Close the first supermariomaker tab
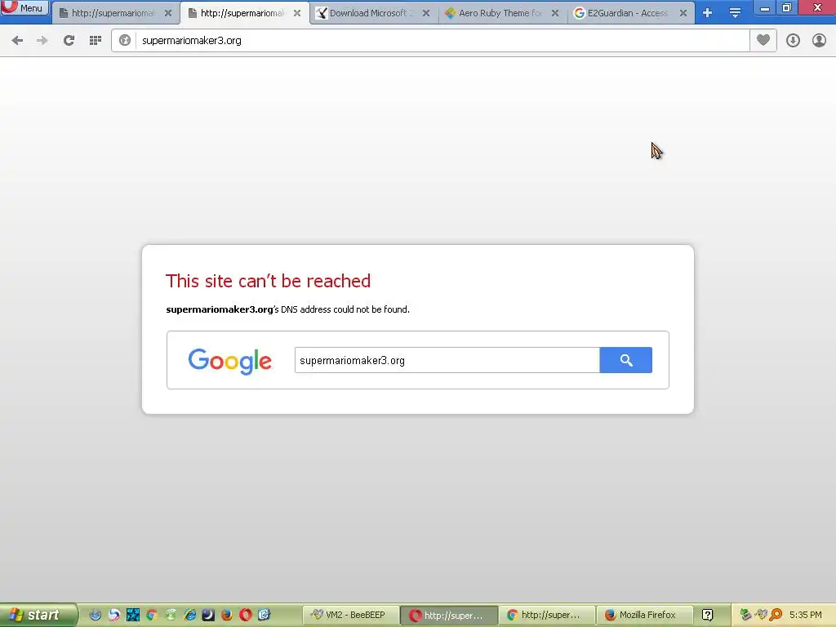This screenshot has width=836, height=627. click(x=168, y=13)
